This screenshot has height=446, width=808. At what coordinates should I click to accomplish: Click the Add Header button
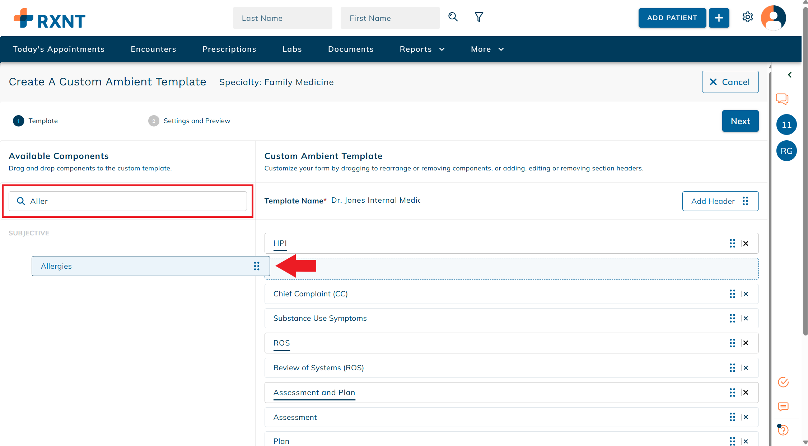[x=720, y=201]
